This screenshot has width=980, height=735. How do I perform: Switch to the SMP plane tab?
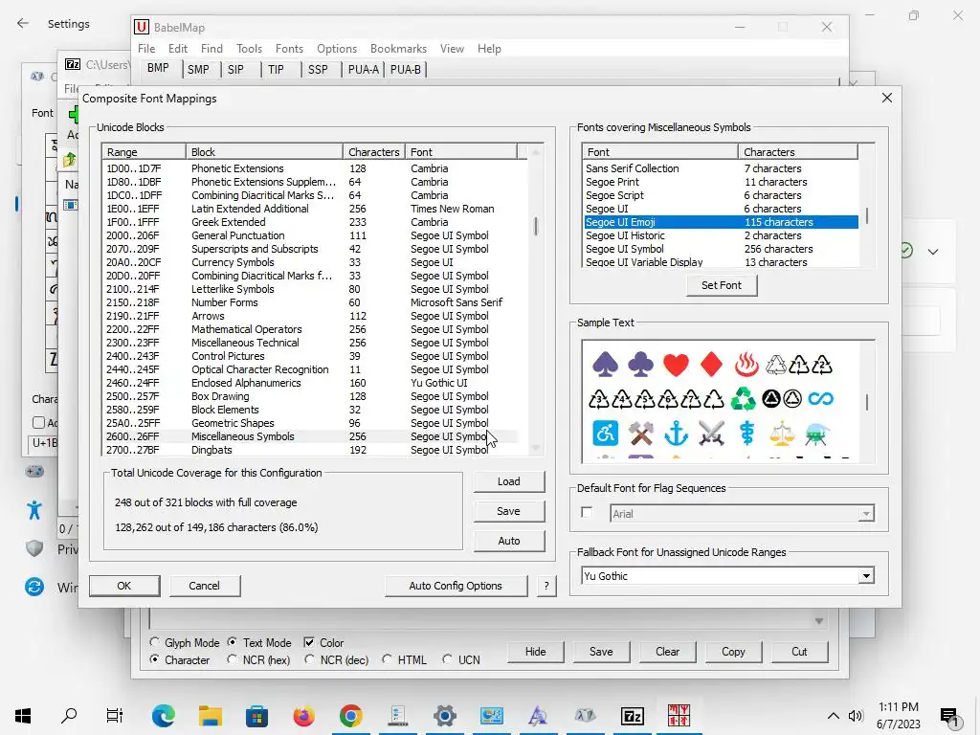[198, 69]
